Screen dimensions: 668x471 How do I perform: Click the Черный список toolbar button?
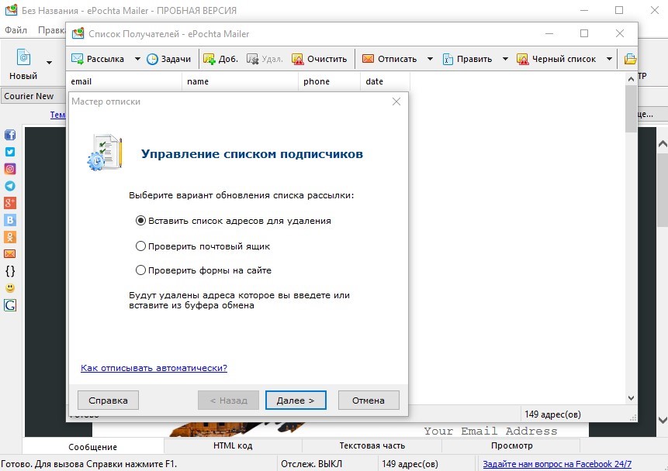point(556,59)
